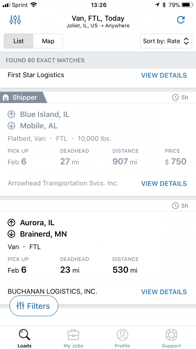
Task: Tap the refresh icon
Action: (181, 20)
